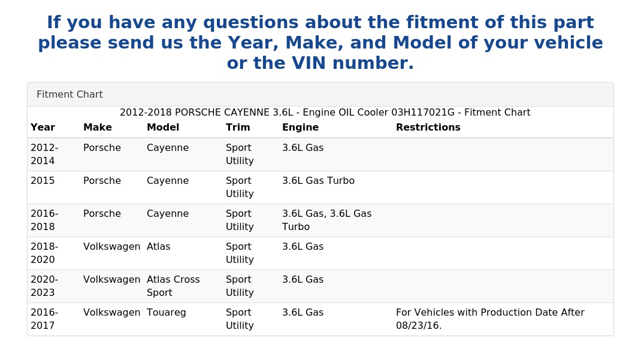Click the blue fitment questions heading
Image resolution: width=623 pixels, height=348 pixels.
coord(320,43)
